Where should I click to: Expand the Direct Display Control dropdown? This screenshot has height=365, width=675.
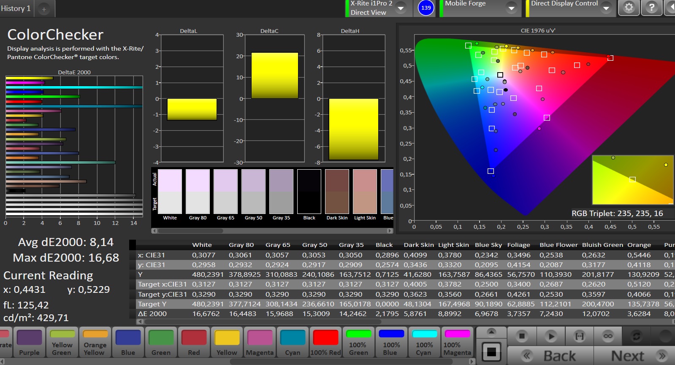pos(606,8)
